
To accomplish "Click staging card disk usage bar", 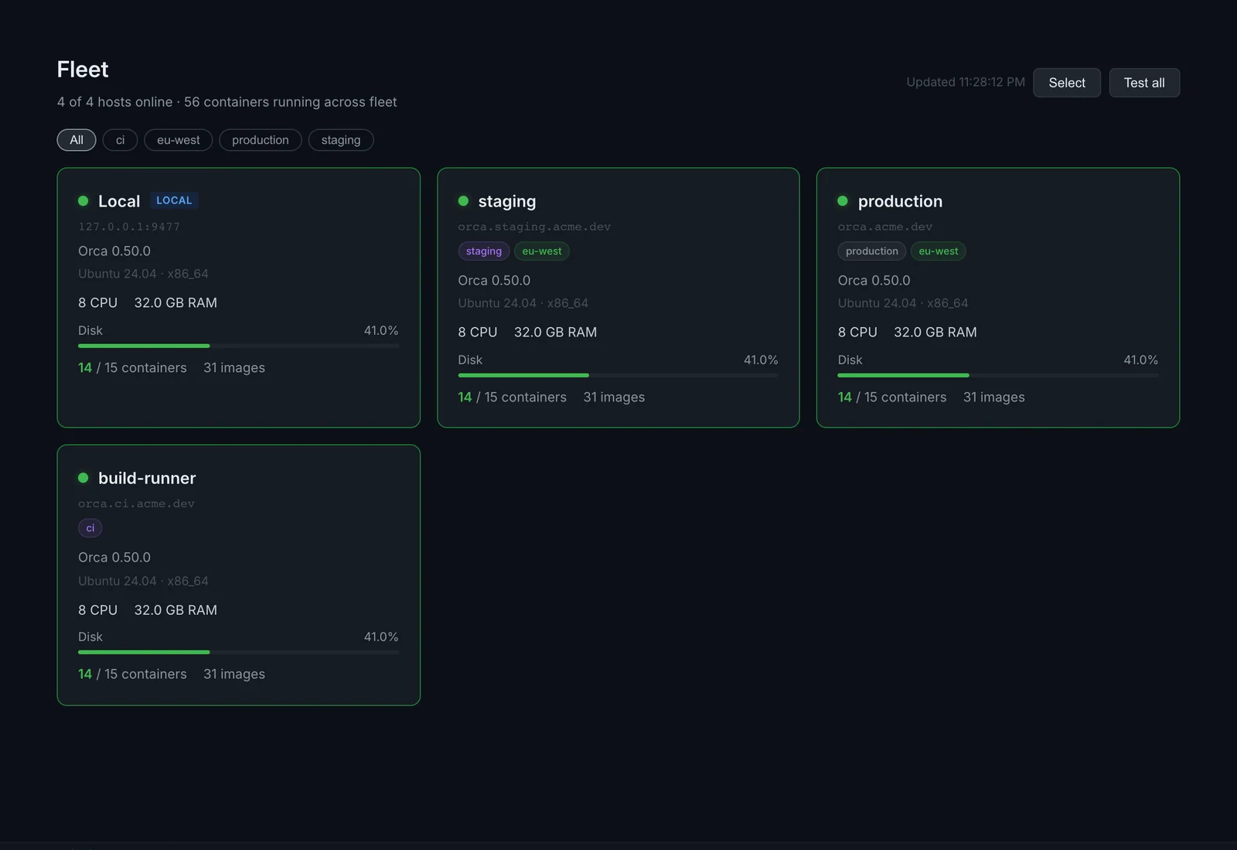I will 618,375.
